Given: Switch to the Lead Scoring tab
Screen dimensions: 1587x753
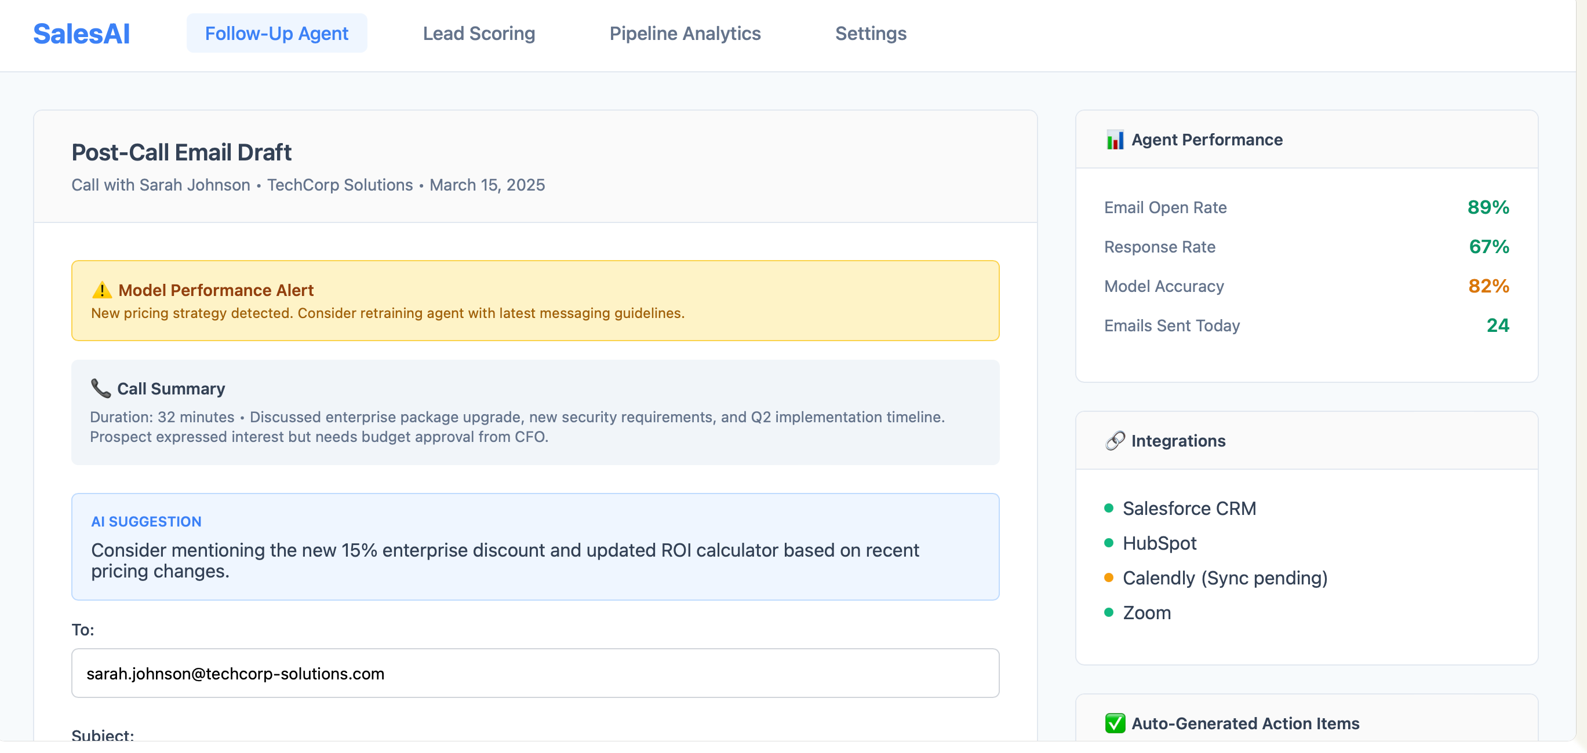Looking at the screenshot, I should pos(479,33).
